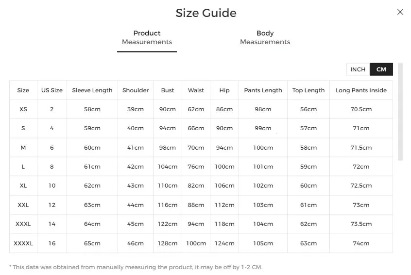
Task: Select the M size row label
Action: 23,148
